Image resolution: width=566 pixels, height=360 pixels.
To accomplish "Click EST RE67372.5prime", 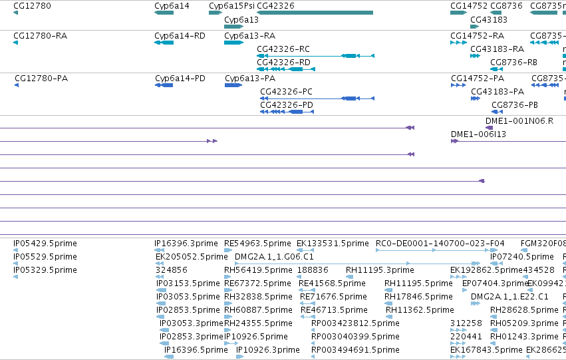I will coord(257,283).
